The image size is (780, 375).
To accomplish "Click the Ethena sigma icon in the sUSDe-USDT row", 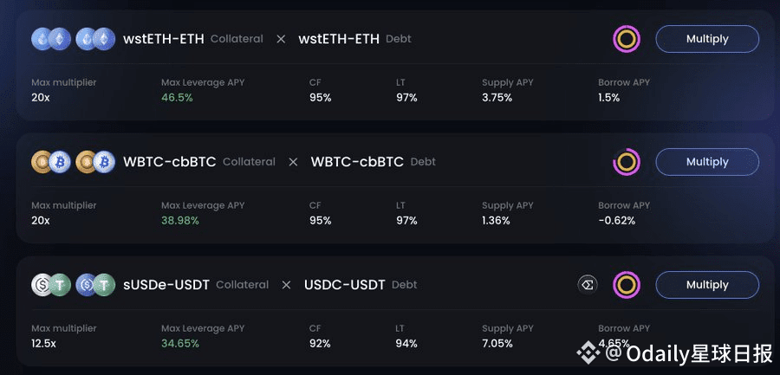I will [588, 285].
